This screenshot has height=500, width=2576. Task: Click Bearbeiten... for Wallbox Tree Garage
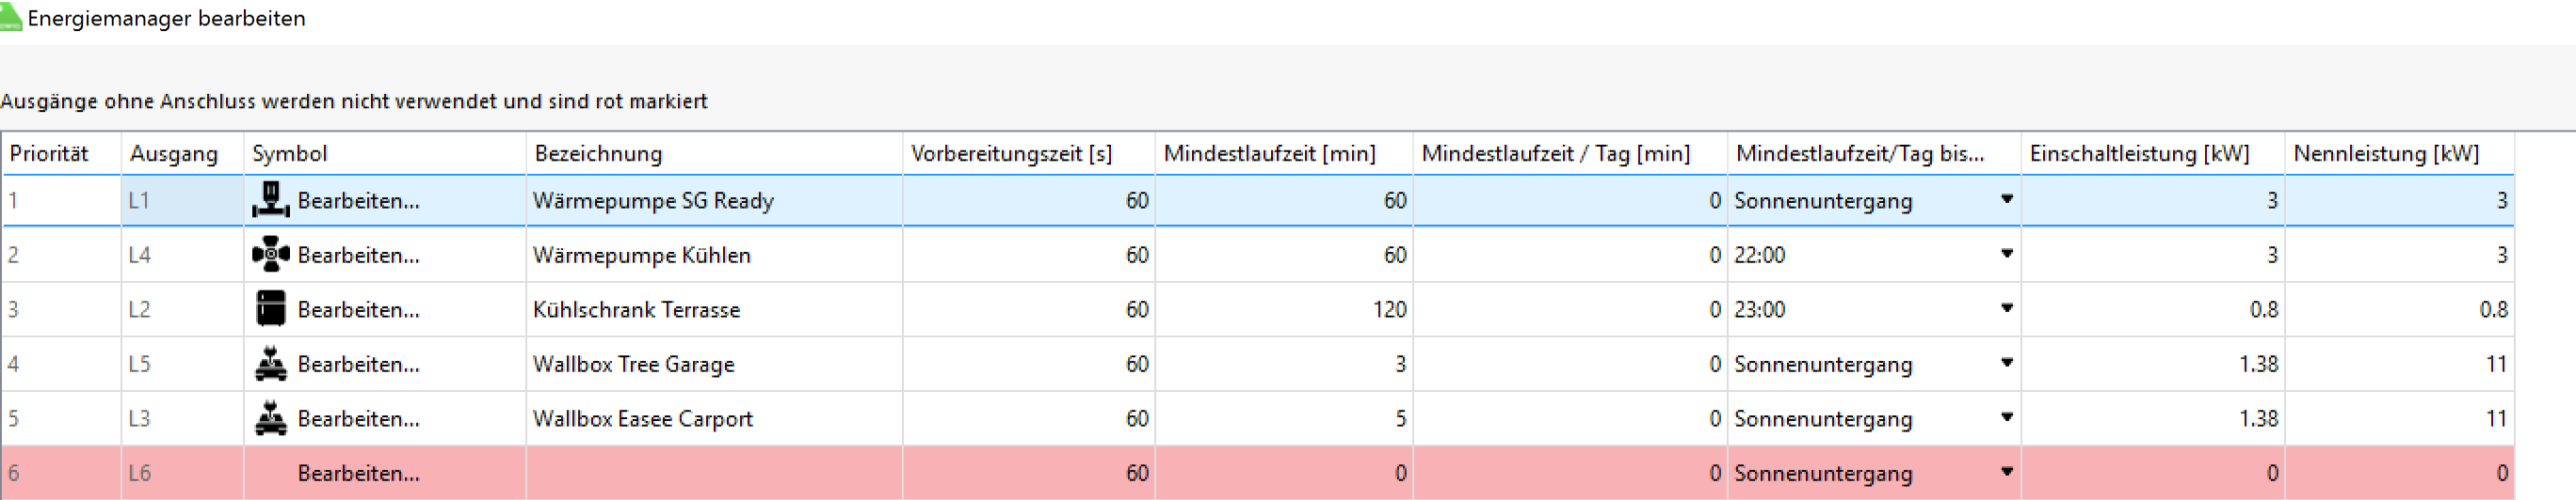pos(358,365)
